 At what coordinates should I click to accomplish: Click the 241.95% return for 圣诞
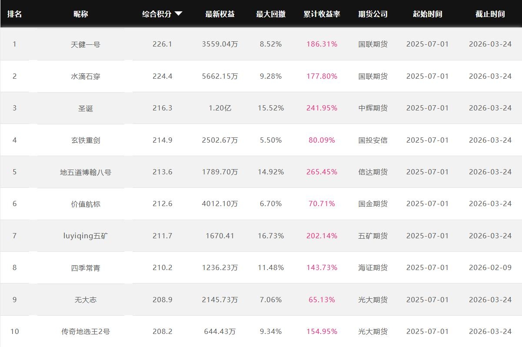click(x=322, y=108)
